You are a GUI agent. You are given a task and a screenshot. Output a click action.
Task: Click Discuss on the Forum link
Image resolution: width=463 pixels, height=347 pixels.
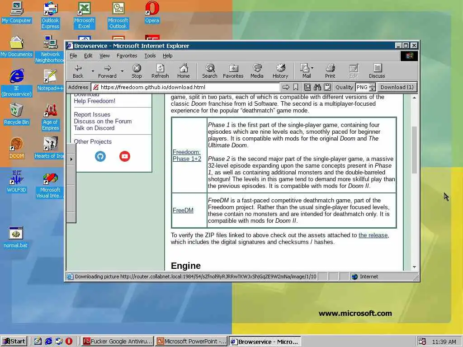pos(103,121)
